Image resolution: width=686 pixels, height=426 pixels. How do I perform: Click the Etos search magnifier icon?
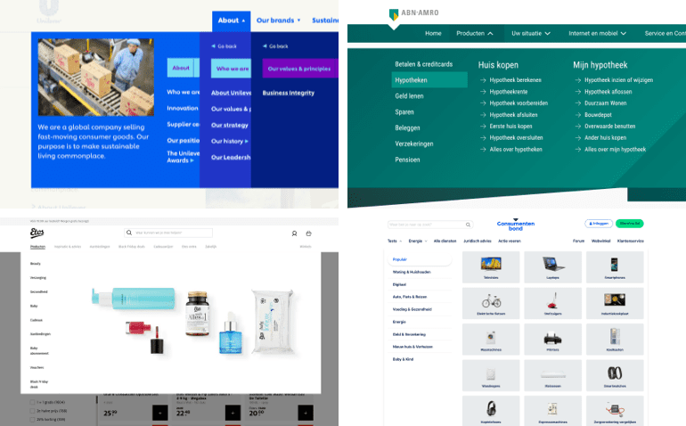tap(129, 233)
